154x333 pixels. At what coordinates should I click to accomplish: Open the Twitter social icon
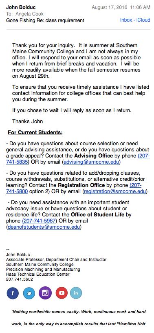[29, 293]
